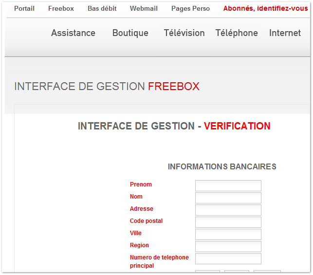Open the Téléphone menu
Screen dimensions: 313x275
(x=237, y=33)
